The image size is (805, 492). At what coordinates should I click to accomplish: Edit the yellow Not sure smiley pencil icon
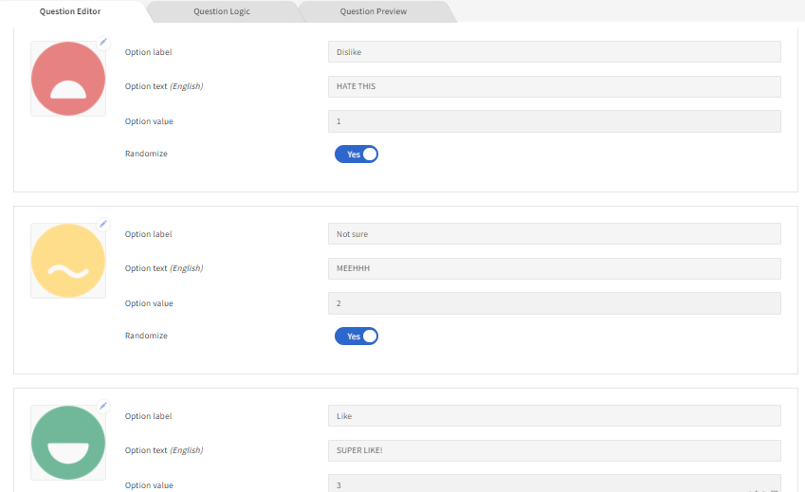coord(103,224)
